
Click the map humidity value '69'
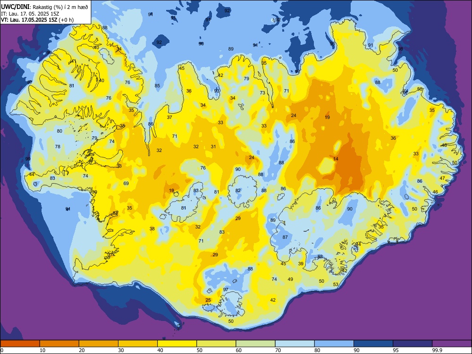point(126,183)
